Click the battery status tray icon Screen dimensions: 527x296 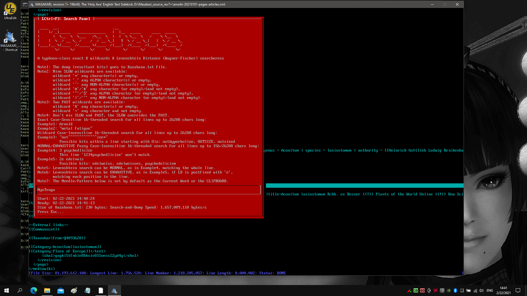tap(469, 291)
